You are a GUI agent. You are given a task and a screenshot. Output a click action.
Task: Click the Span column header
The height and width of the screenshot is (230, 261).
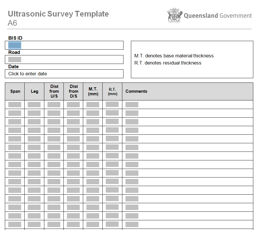(x=15, y=92)
